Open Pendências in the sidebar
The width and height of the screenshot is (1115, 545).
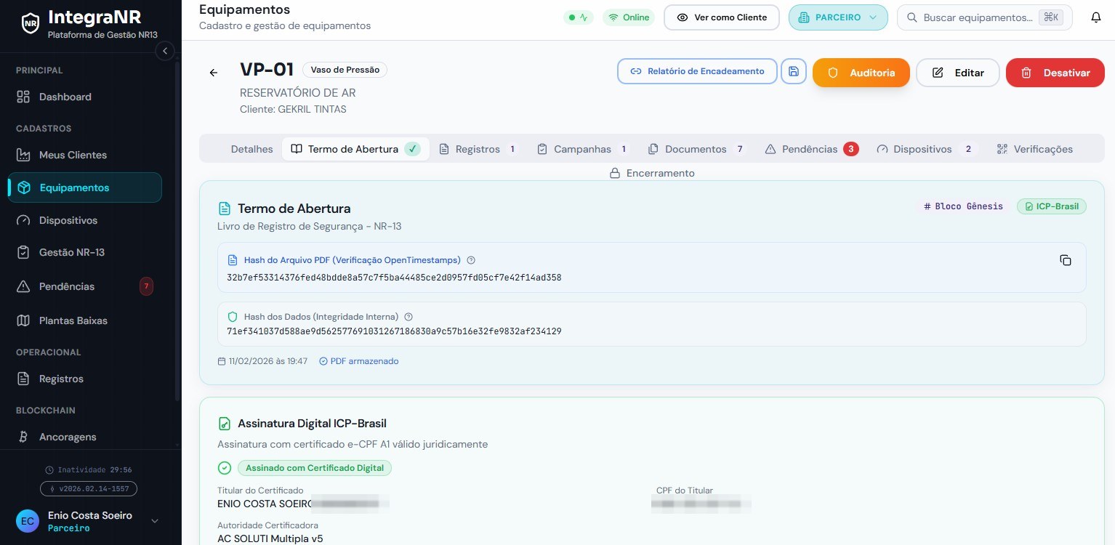point(85,286)
